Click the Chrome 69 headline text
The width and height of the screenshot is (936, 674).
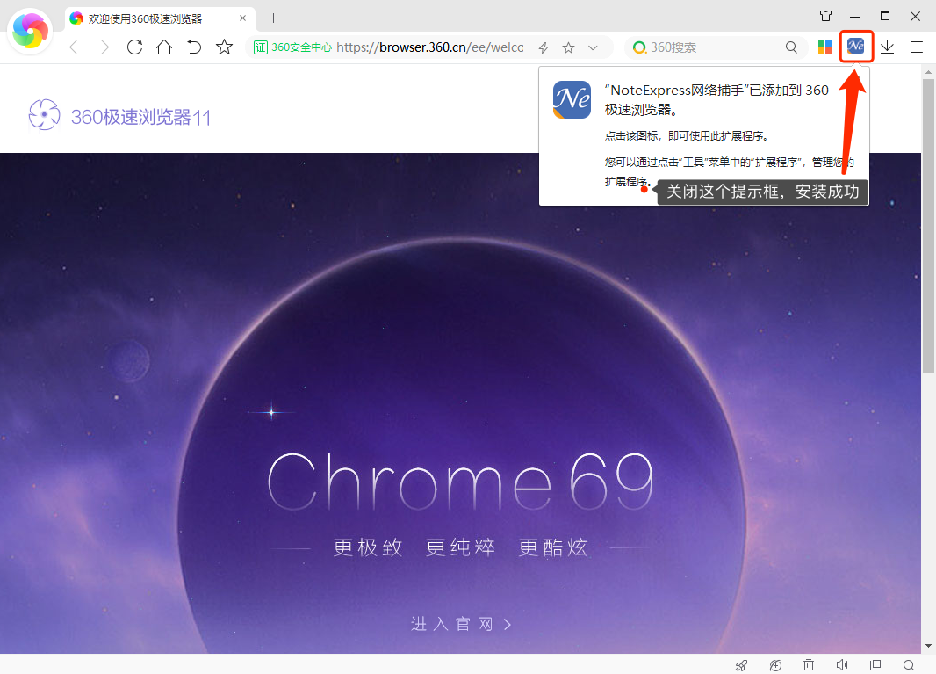click(x=460, y=481)
